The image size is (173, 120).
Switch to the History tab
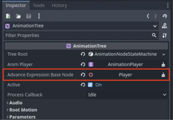tap(60, 5)
